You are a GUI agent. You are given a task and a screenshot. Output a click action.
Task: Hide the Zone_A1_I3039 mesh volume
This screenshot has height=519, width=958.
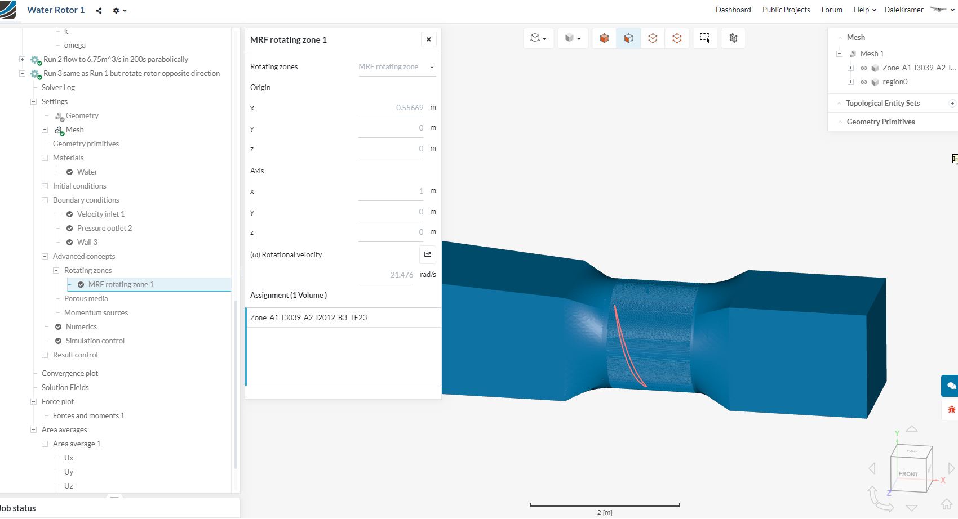(863, 68)
